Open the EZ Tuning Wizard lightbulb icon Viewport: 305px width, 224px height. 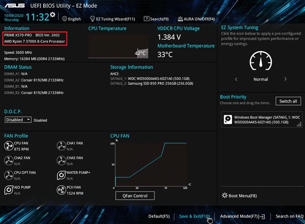(x=93, y=19)
